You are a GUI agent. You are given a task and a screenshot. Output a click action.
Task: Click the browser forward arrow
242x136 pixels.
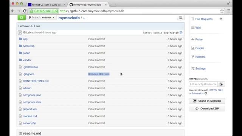pyautogui.click(x=19, y=11)
